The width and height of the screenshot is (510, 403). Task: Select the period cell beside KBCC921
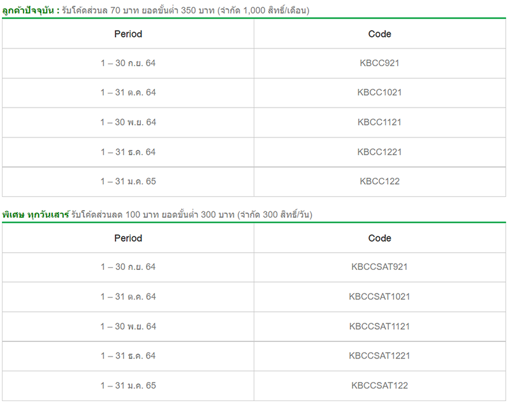(x=128, y=63)
